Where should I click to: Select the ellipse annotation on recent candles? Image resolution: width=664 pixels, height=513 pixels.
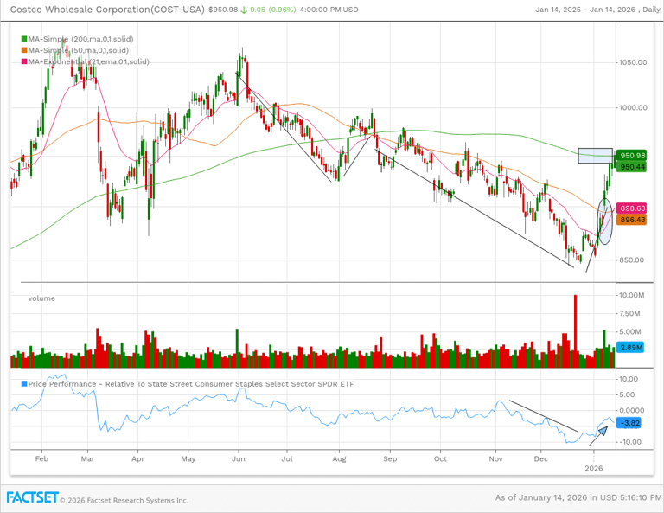[x=604, y=220]
